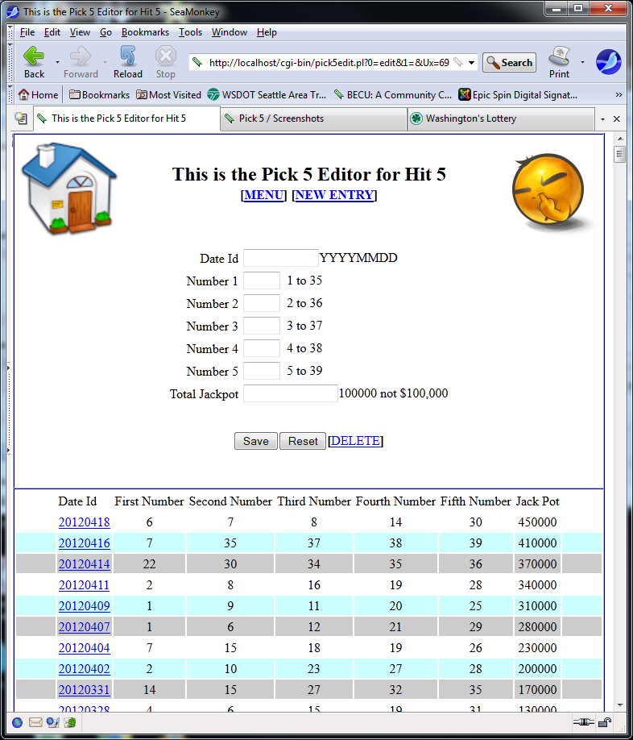
Task: Open the Most Visited folder
Action: point(169,95)
